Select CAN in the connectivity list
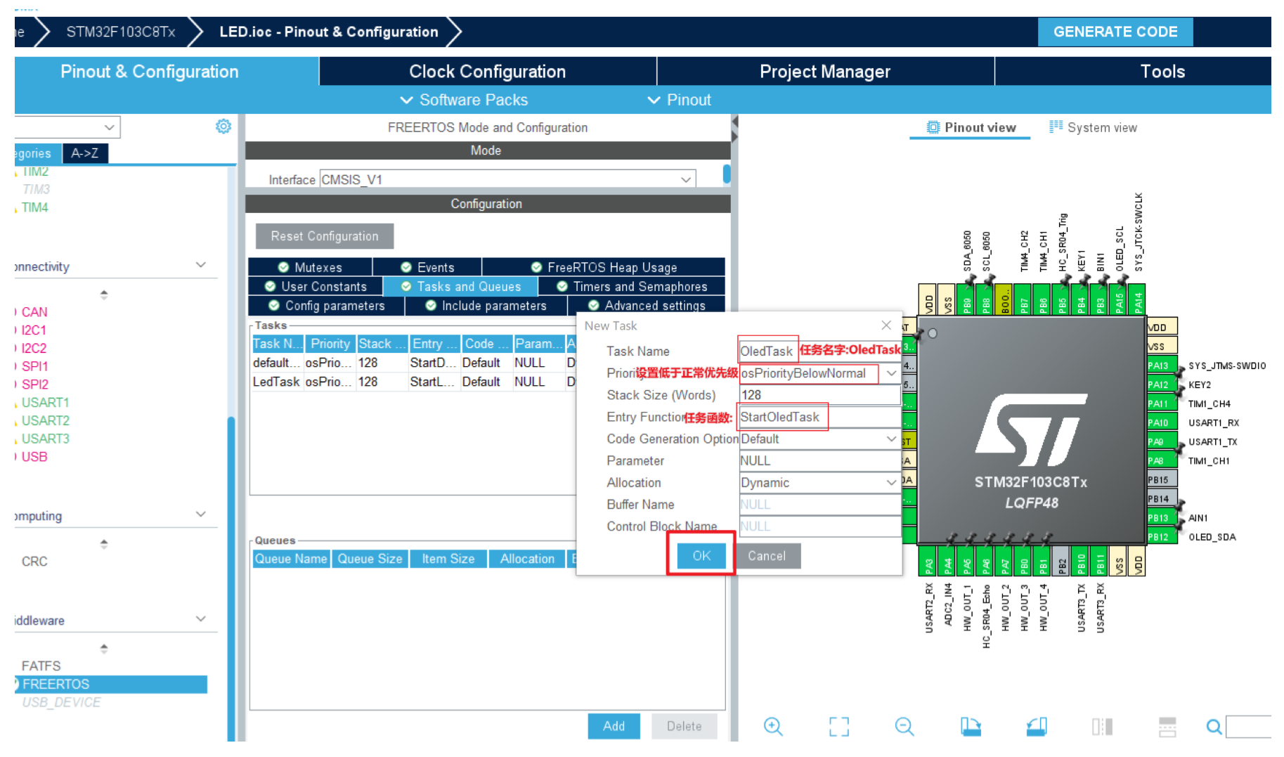1284x757 pixels. (34, 312)
